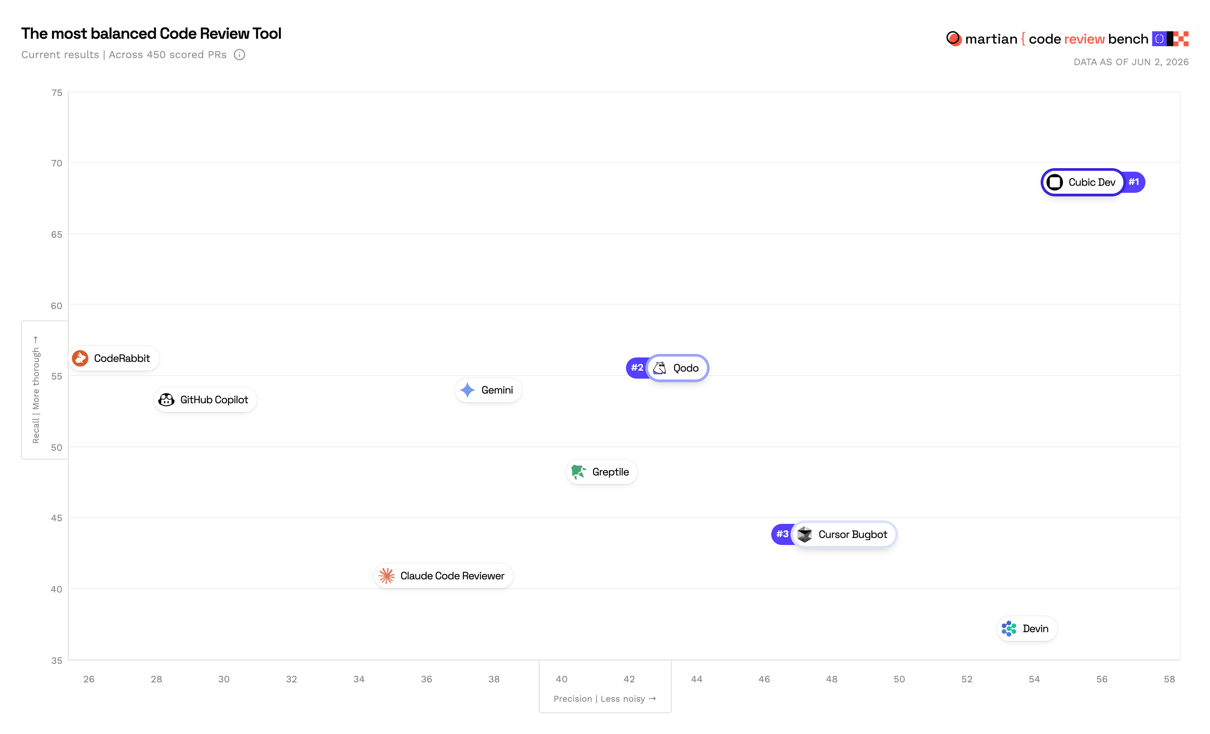Click the CodeRabbit rabbit icon
1210x734 pixels.
point(80,358)
